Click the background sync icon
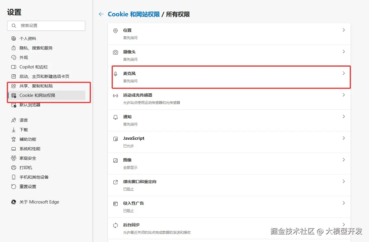Image resolution: width=369 pixels, height=242 pixels. tap(115, 225)
